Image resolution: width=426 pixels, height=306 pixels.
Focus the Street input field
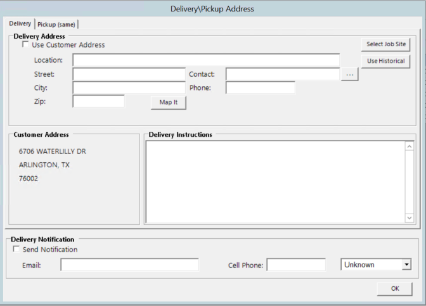[x=129, y=74]
